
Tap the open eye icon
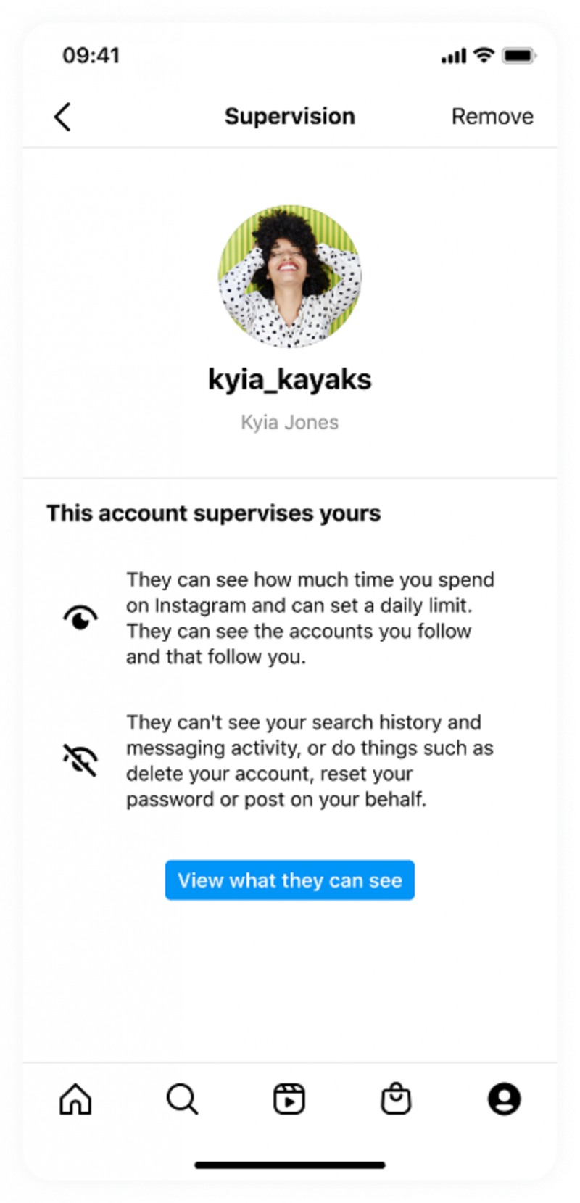tap(80, 618)
